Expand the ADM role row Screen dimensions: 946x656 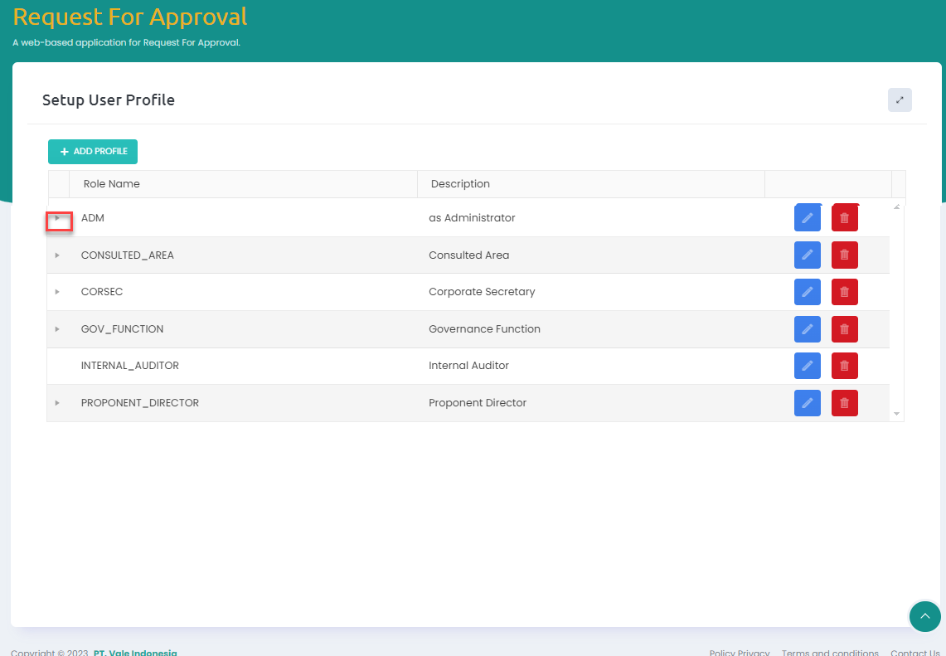point(57,218)
